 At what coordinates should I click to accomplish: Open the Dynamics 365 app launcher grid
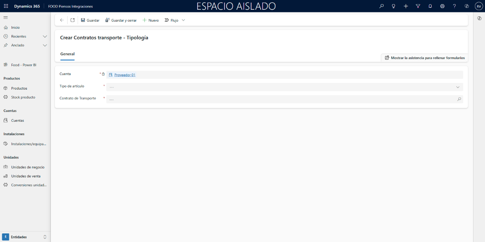point(6,6)
